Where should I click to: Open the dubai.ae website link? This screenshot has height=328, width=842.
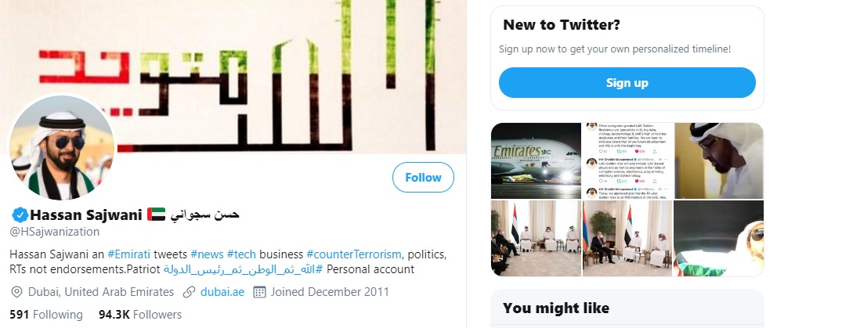click(222, 292)
